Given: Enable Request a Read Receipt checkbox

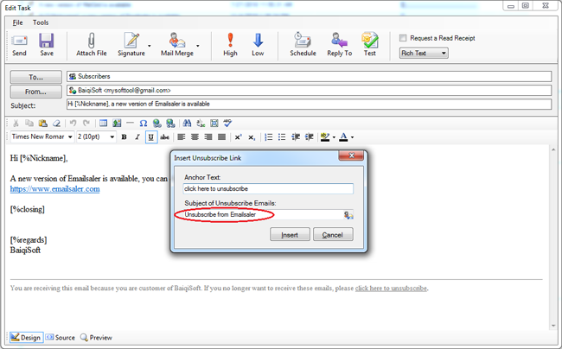Looking at the screenshot, I should (x=403, y=38).
